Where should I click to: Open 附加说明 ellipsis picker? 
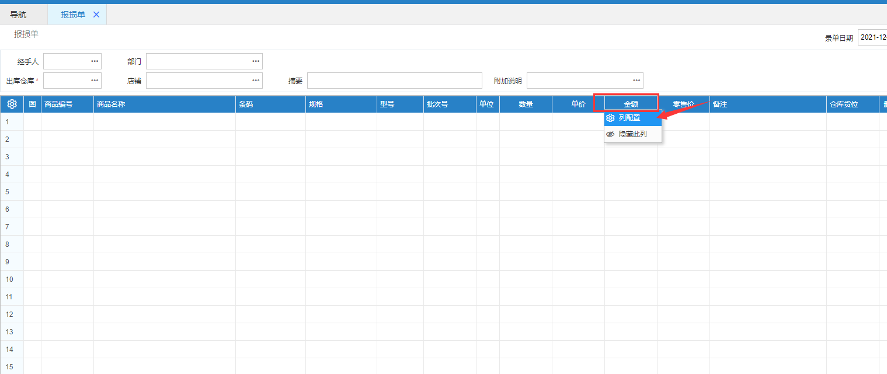[636, 81]
